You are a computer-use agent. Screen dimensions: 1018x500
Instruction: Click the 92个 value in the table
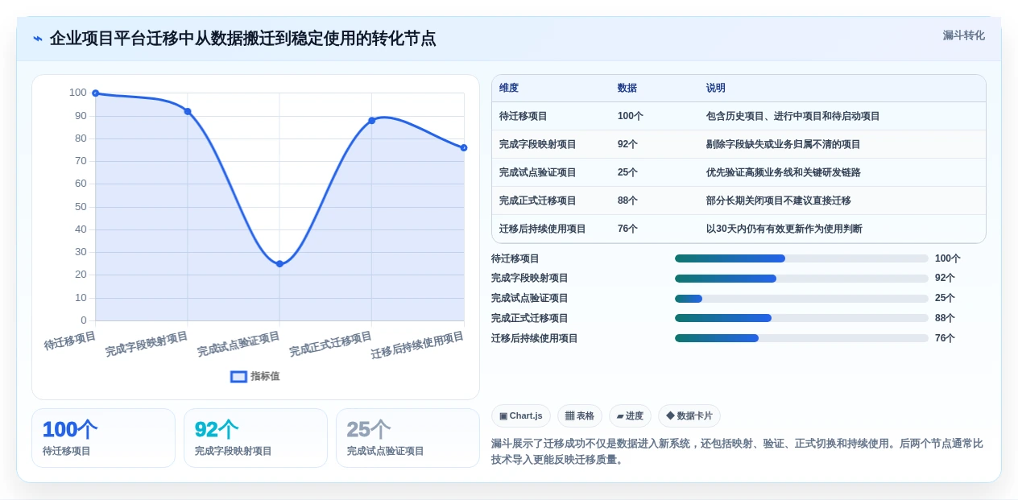click(x=627, y=144)
